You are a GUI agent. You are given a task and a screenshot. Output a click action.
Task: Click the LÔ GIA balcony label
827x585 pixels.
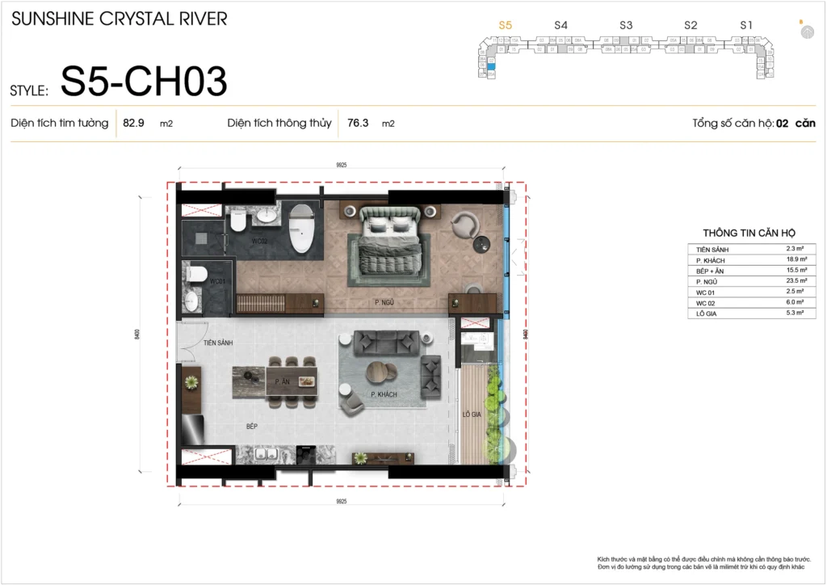(x=471, y=413)
